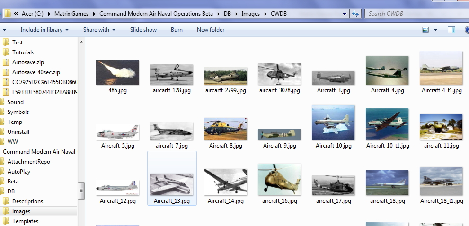Open the Include in library dropdown
469x226 pixels.
(x=44, y=30)
